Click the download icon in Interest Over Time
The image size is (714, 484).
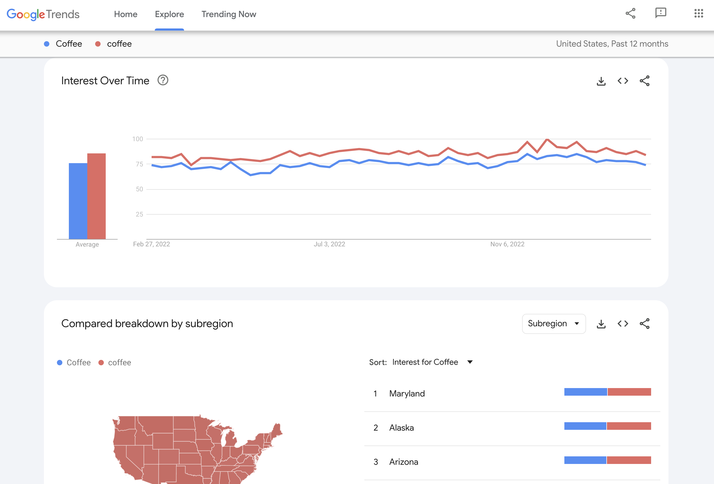pyautogui.click(x=601, y=80)
